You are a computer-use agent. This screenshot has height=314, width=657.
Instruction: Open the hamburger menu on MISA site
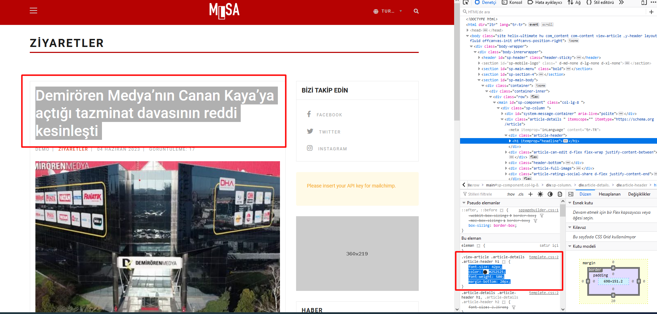33,11
